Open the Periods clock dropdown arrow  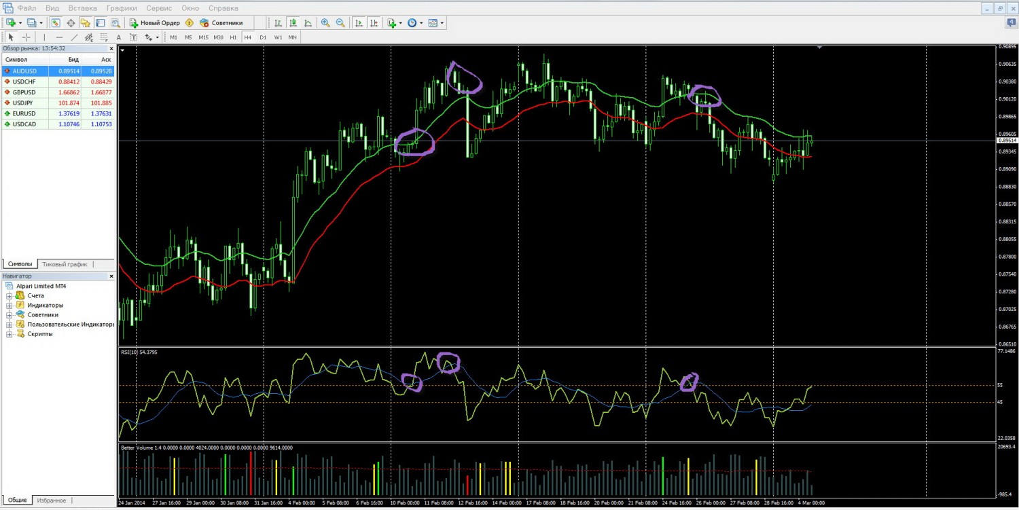[421, 23]
